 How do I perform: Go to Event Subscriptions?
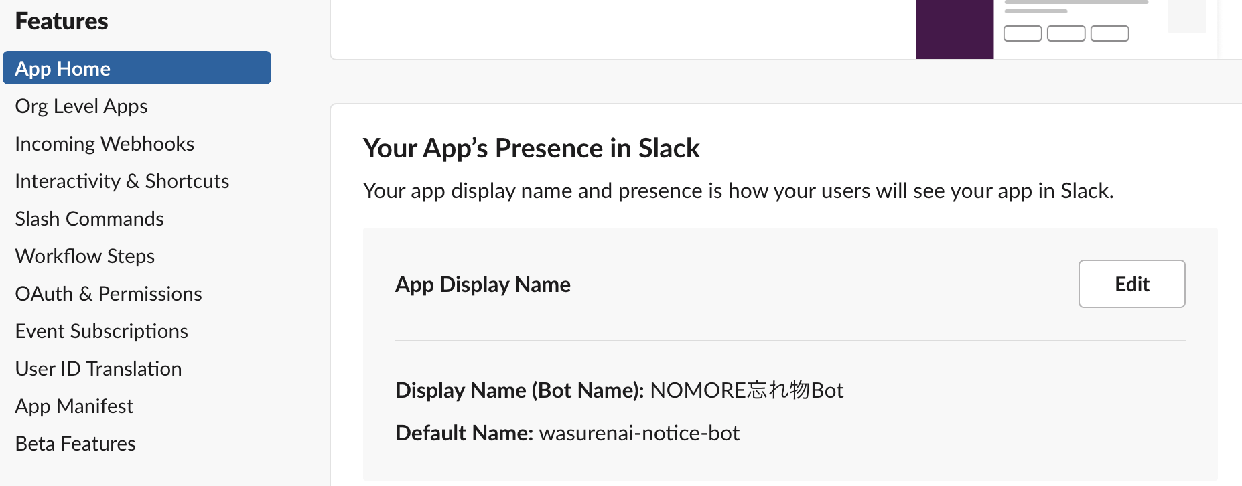(101, 331)
